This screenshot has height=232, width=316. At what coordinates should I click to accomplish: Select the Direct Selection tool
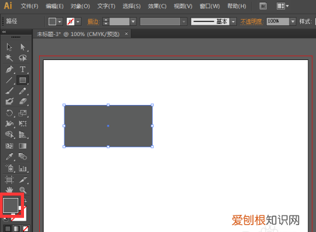pyautogui.click(x=23, y=47)
